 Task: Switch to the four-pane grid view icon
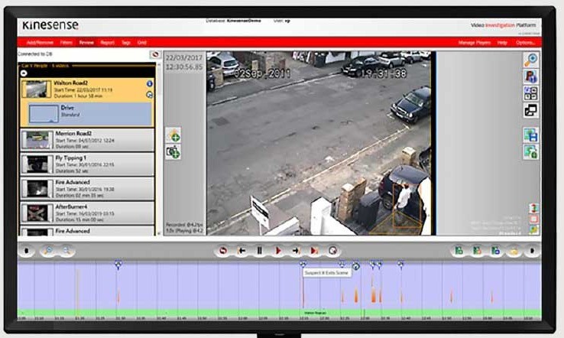tap(531, 93)
